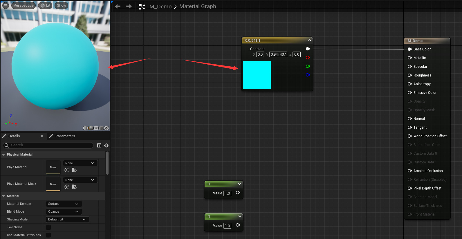The image size is (462, 239).
Task: Click the navigate back arrow in graph
Action: coord(118,6)
